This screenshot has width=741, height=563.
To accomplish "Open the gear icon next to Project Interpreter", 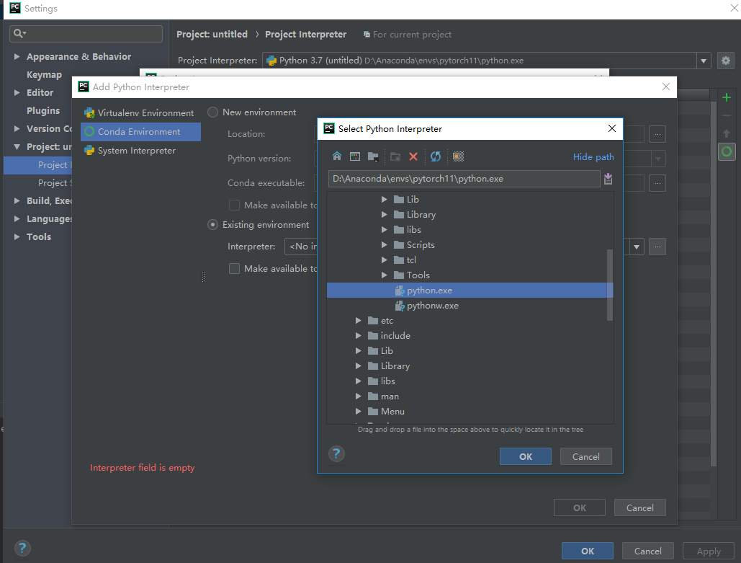I will pyautogui.click(x=726, y=61).
